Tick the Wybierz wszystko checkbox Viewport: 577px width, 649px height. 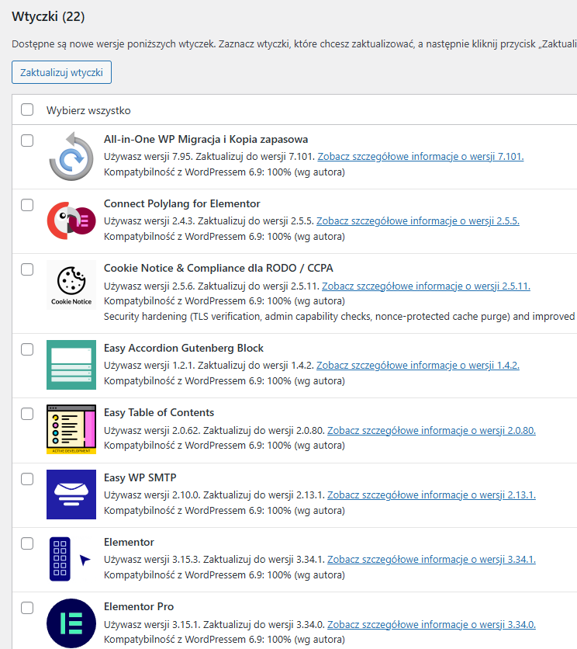[x=27, y=109]
